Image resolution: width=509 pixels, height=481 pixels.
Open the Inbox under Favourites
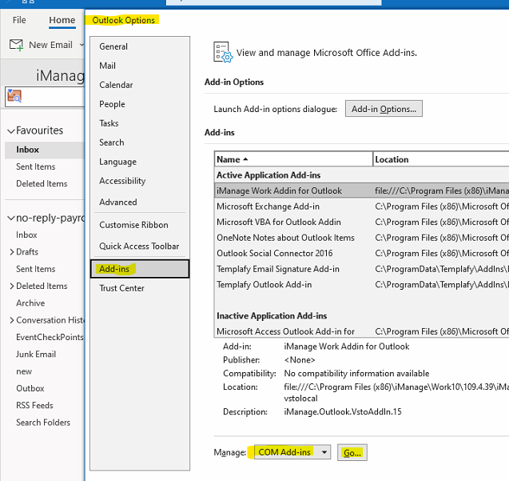[27, 150]
